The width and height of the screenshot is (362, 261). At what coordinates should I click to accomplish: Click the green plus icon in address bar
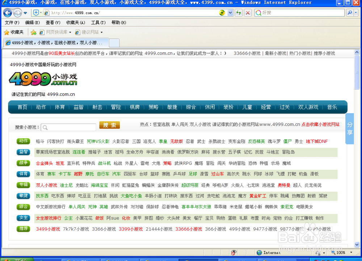coord(222,13)
